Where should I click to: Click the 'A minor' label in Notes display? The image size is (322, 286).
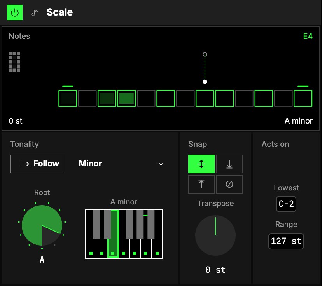299,121
